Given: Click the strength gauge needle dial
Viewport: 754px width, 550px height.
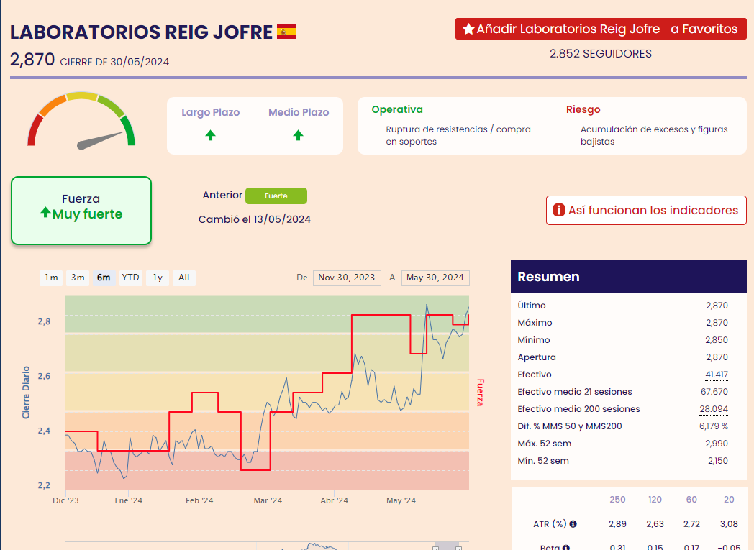Looking at the screenshot, I should (x=81, y=120).
